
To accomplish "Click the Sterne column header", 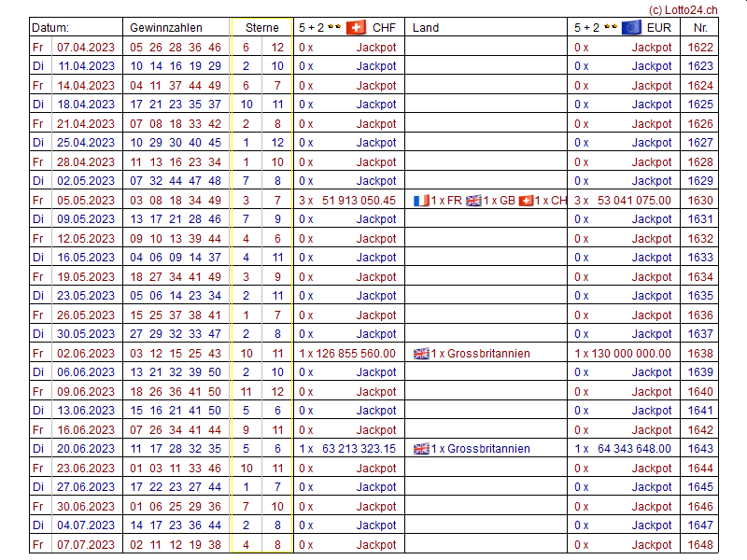I will (261, 28).
